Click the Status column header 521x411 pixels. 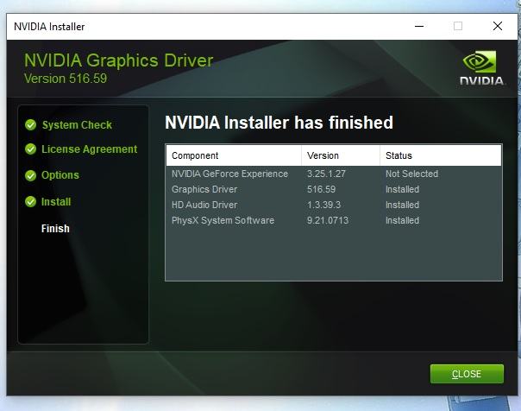(441, 155)
